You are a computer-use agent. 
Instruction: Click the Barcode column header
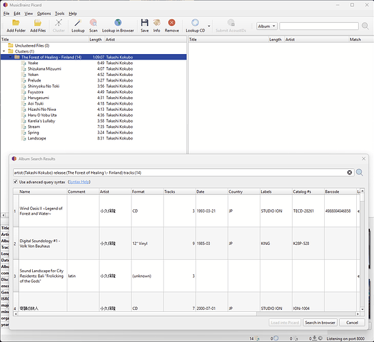point(340,192)
